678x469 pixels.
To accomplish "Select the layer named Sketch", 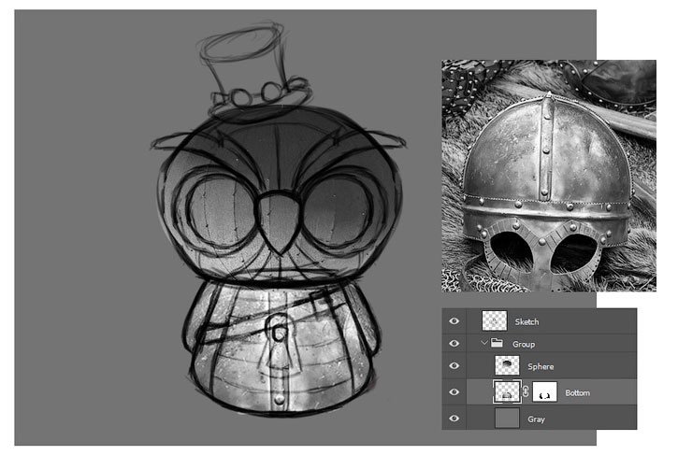I will point(527,321).
